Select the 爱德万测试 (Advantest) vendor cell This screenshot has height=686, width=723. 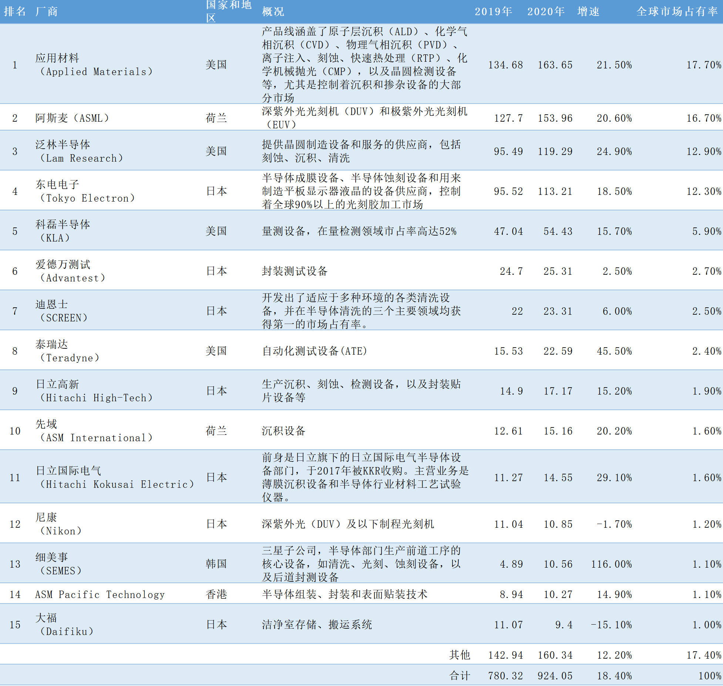[x=71, y=271]
